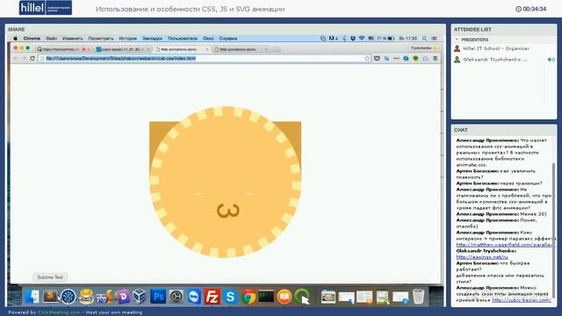Open the Окно menu
This screenshot has height=316, width=562.
[x=208, y=39]
